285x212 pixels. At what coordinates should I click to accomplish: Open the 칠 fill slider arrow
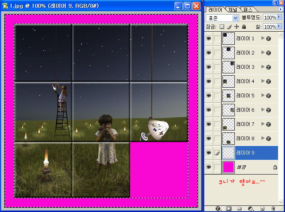pos(279,27)
